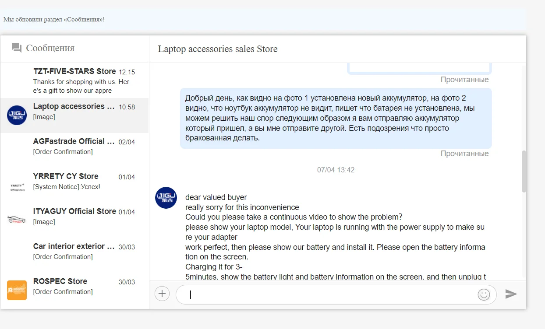Click the plus attachment icon
This screenshot has height=329, width=545.
[x=162, y=294]
